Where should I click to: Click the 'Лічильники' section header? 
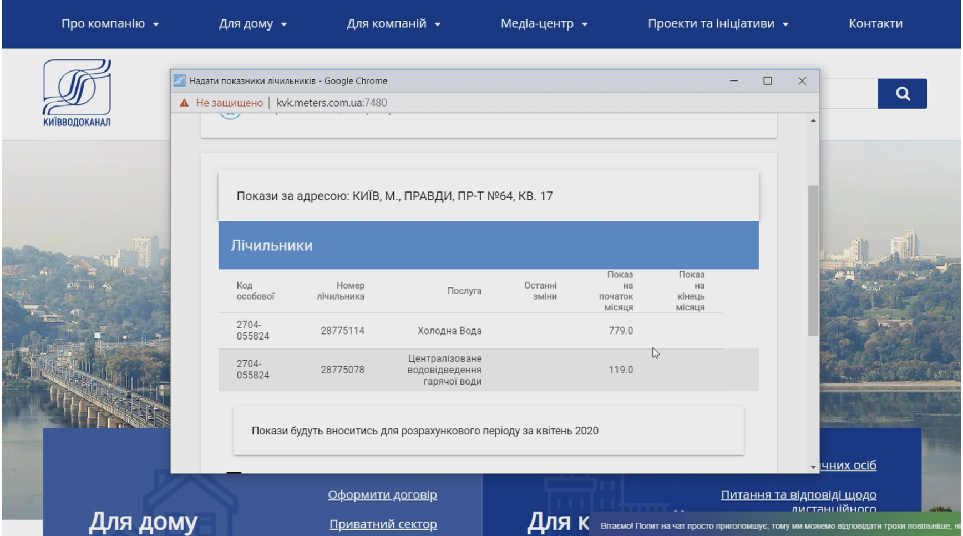[x=488, y=245]
